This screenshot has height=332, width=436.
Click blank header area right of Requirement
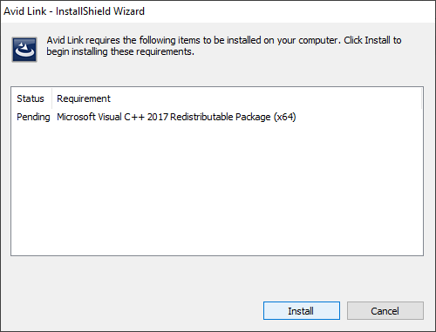point(266,98)
